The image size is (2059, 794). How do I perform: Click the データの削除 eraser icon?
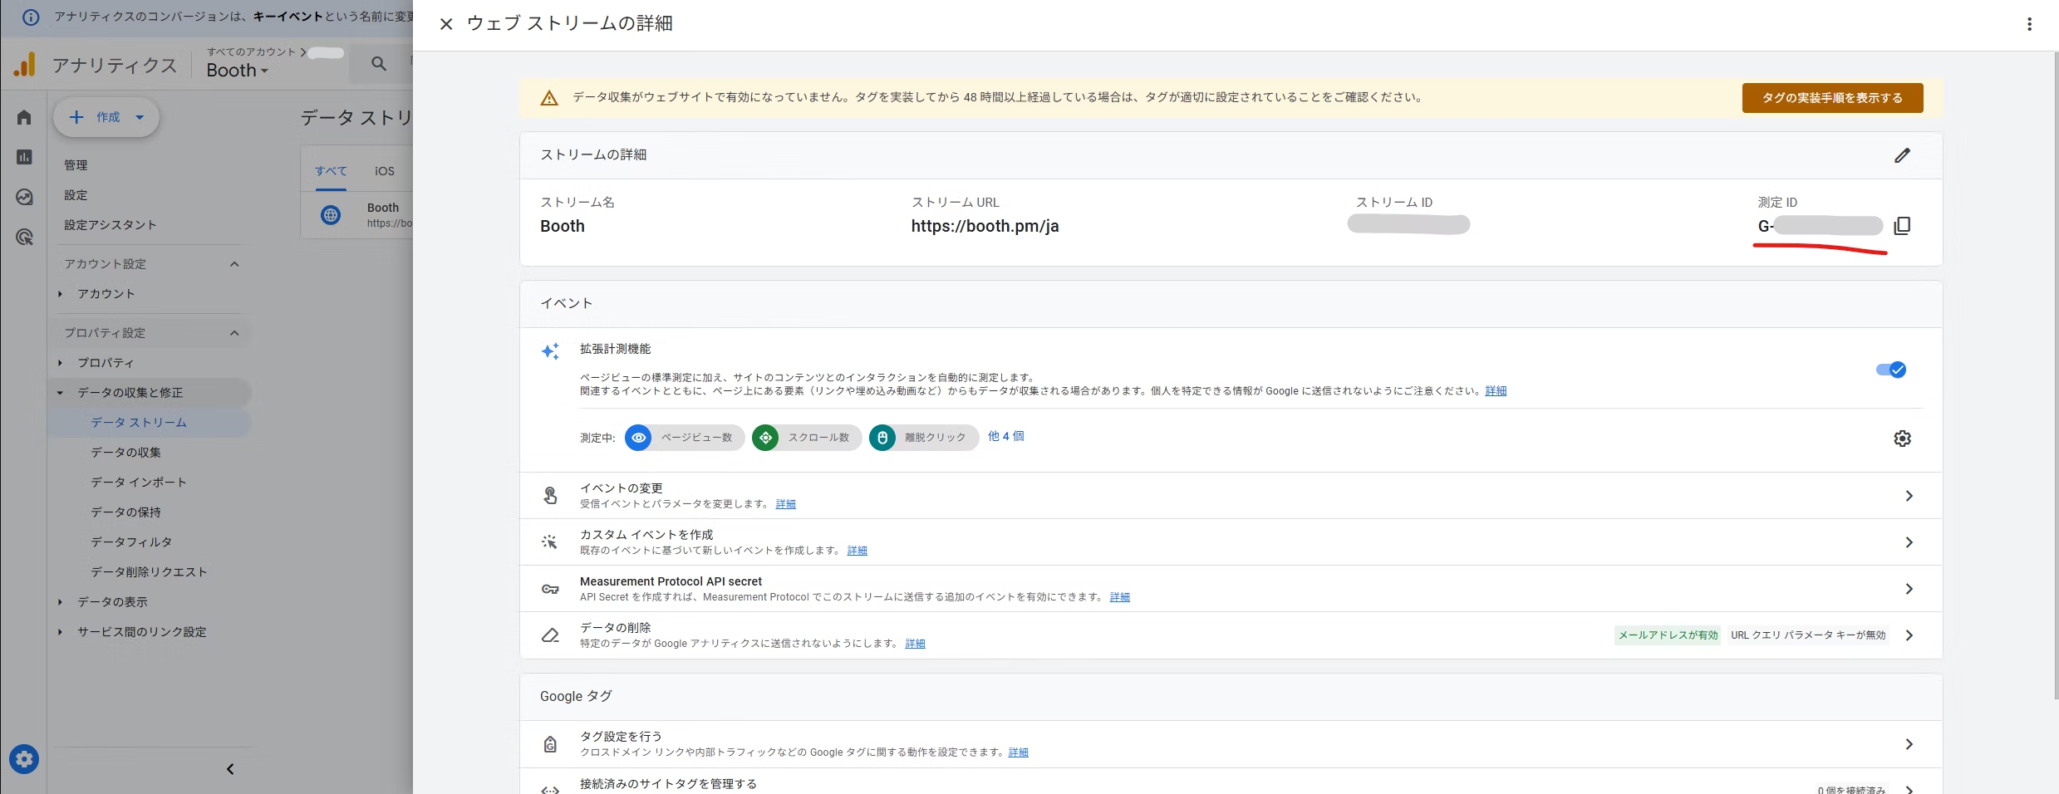coord(550,635)
